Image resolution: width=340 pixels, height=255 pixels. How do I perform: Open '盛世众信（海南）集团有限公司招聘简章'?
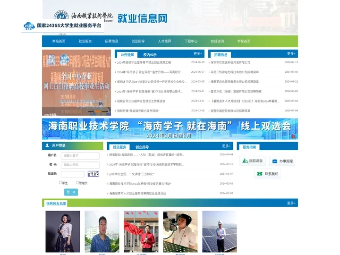[236, 92]
